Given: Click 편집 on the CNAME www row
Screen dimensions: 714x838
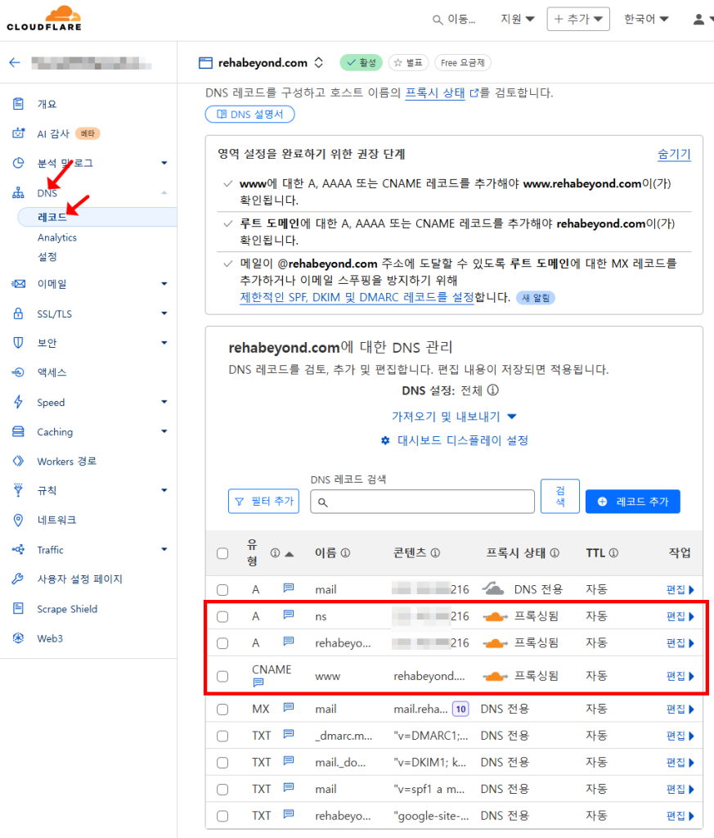Looking at the screenshot, I should pos(680,677).
